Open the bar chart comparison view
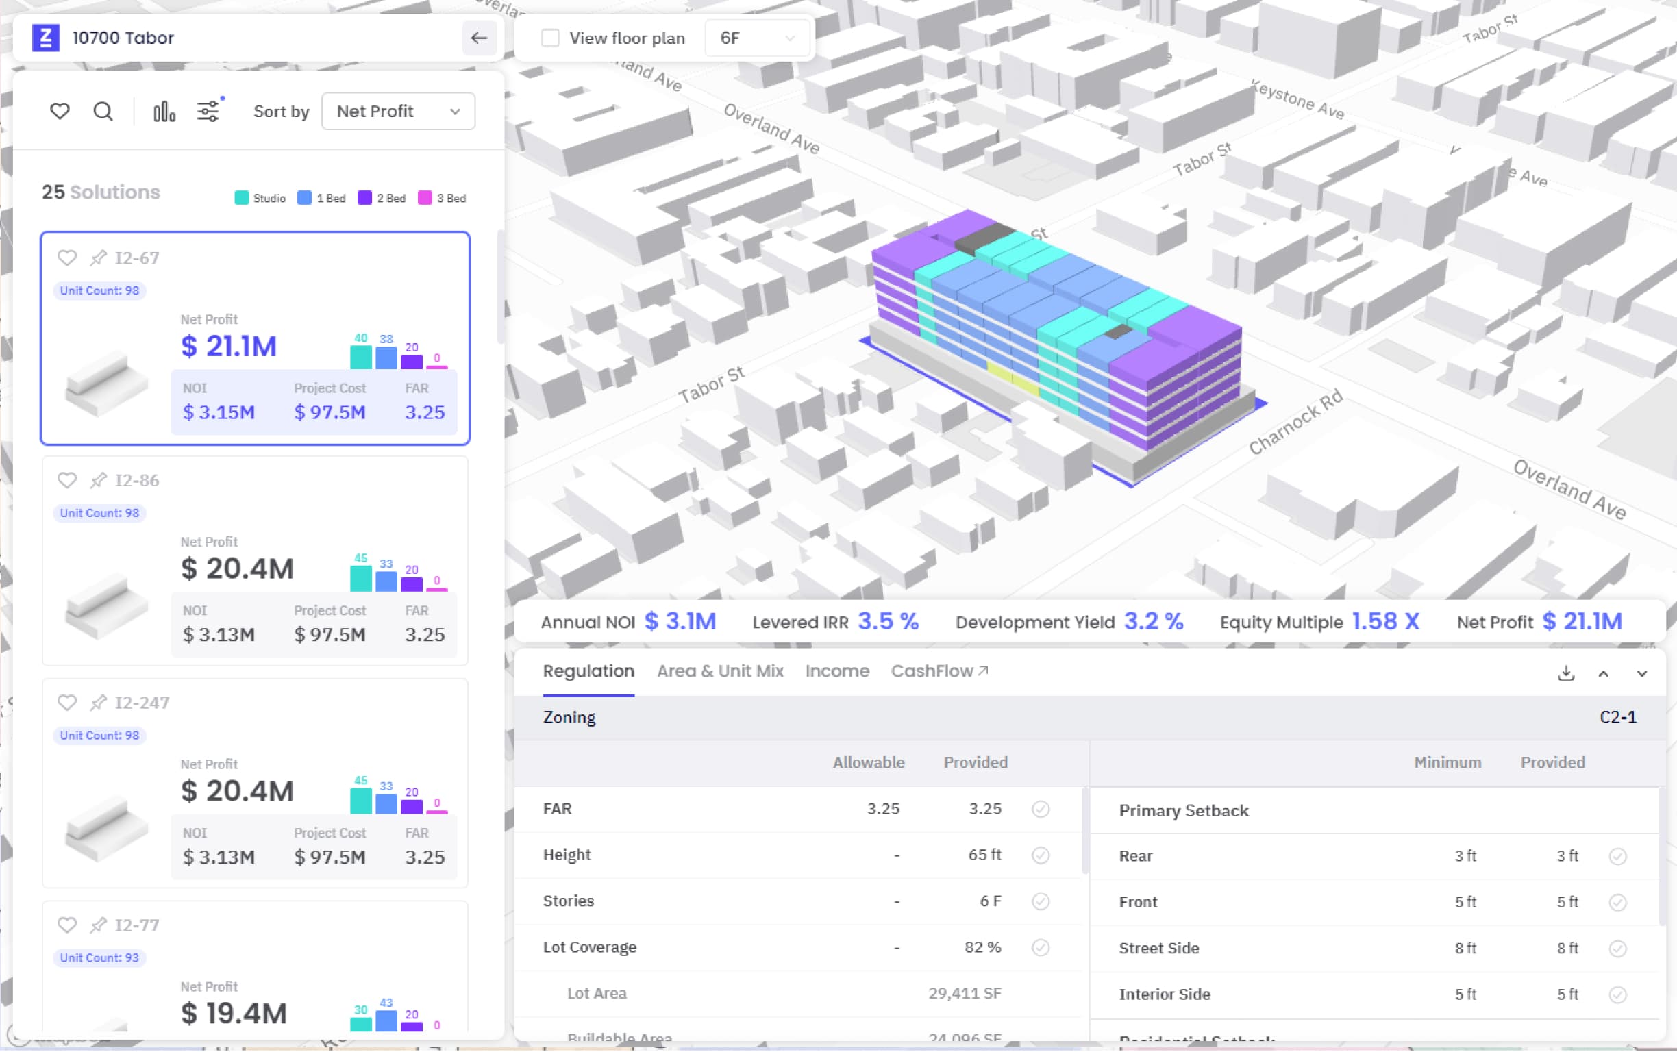Screen dimensions: 1677x1052 [x=164, y=112]
